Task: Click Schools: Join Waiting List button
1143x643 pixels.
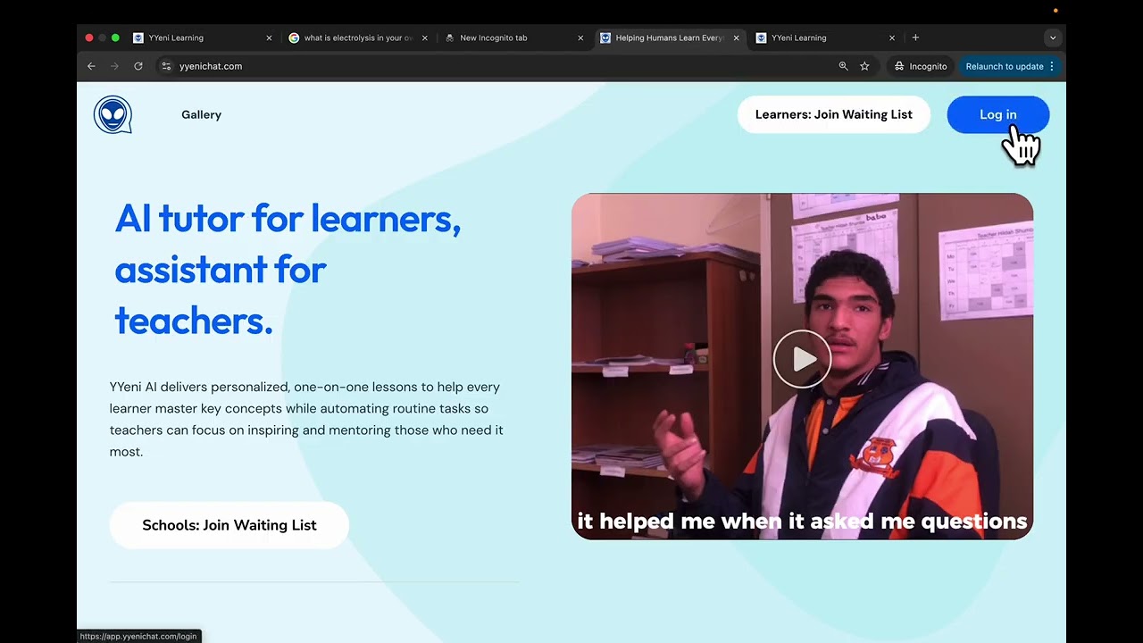Action: point(229,525)
